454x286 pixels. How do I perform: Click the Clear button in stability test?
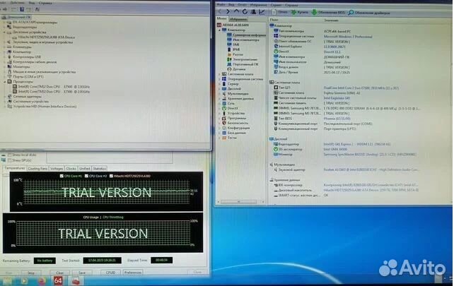coord(59,273)
